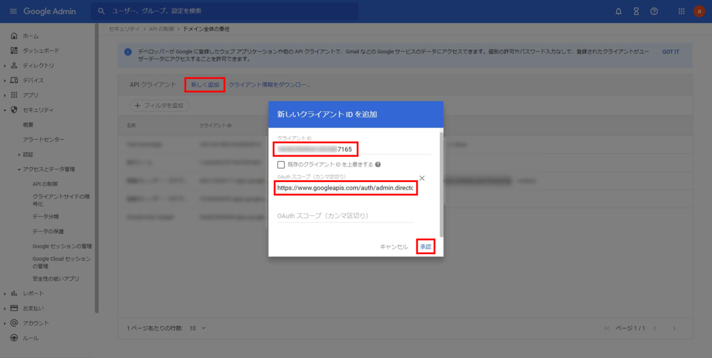Open the notifications bell icon
Viewport: 712px width, 358px height.
tap(618, 11)
